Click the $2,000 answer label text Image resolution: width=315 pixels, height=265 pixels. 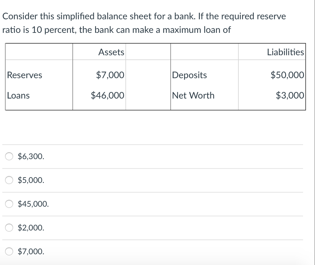pos(31,228)
